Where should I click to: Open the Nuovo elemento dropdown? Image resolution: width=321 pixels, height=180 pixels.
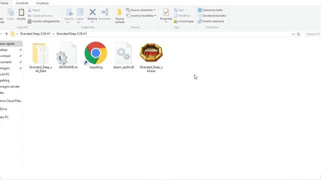(140, 10)
